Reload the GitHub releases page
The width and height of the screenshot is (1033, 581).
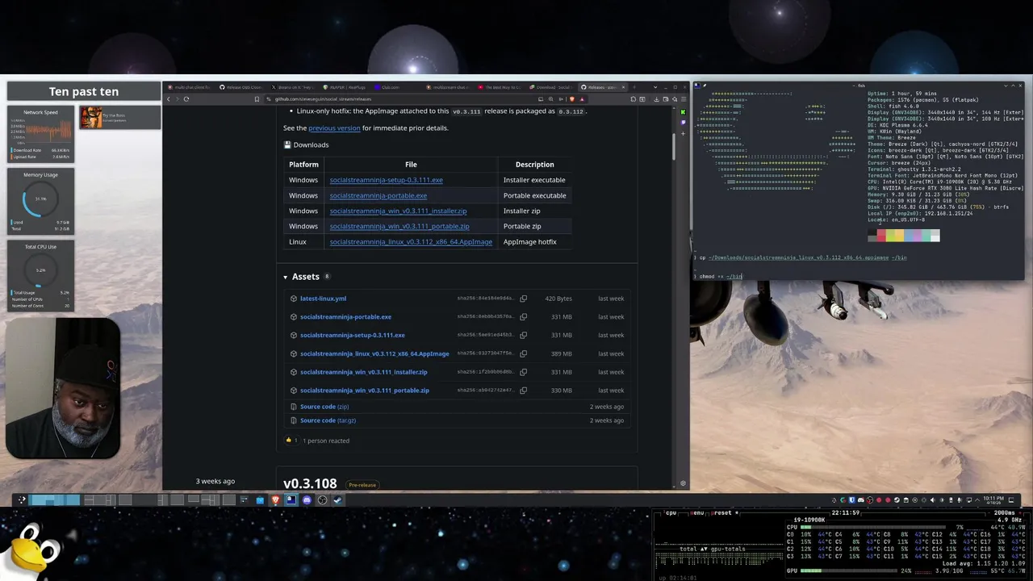pyautogui.click(x=186, y=98)
